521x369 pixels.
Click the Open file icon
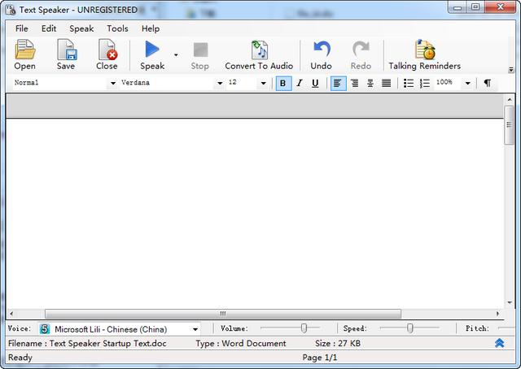click(24, 51)
